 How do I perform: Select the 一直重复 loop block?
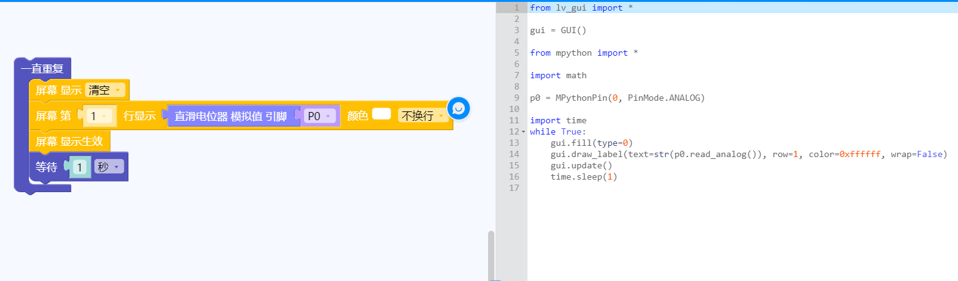tap(42, 68)
